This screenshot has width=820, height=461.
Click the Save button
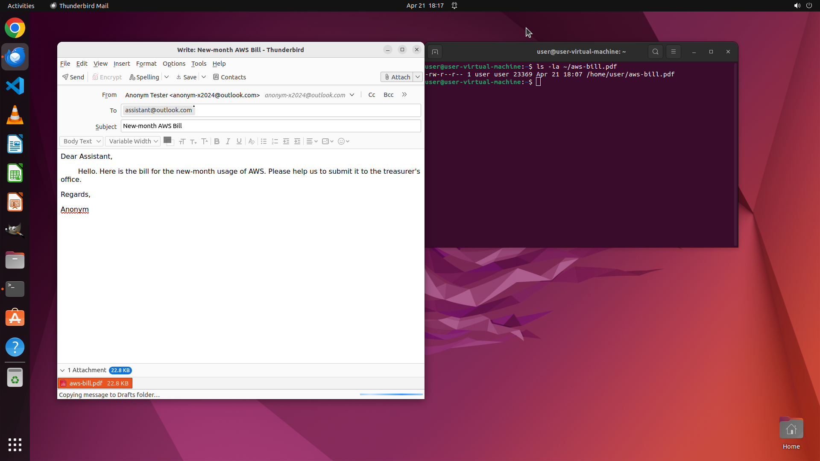pyautogui.click(x=186, y=77)
